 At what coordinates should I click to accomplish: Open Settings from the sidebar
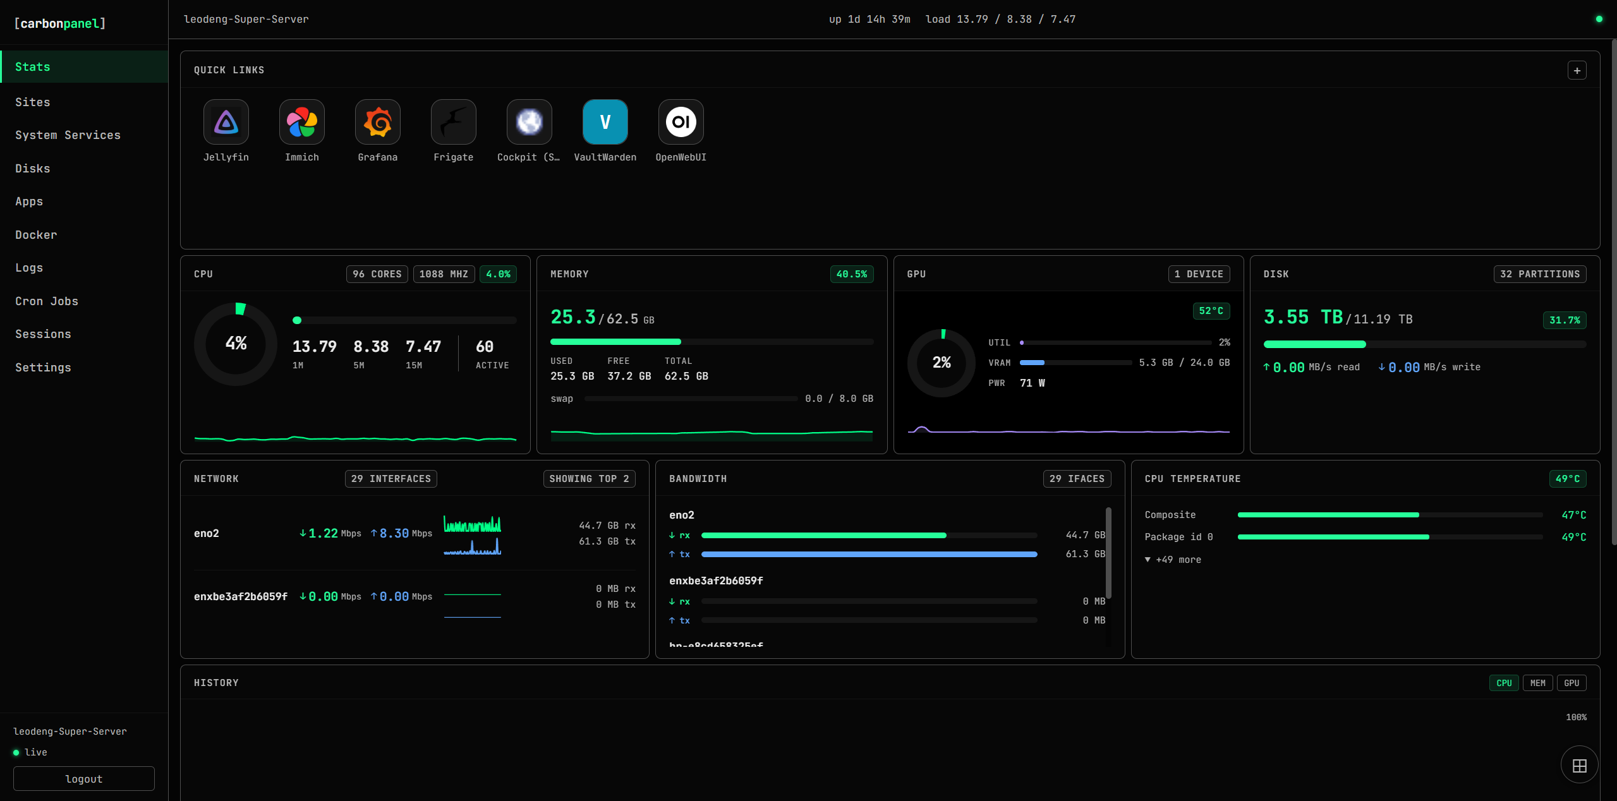(84, 368)
